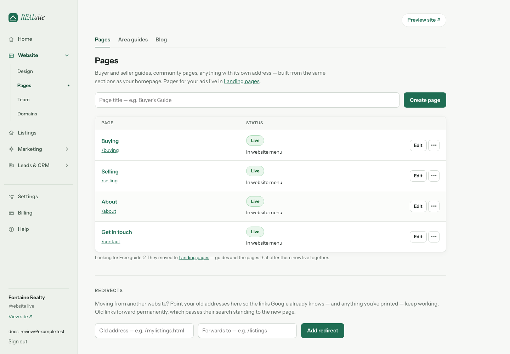Open Team in the Website submenu
The image size is (510, 354).
(x=23, y=100)
